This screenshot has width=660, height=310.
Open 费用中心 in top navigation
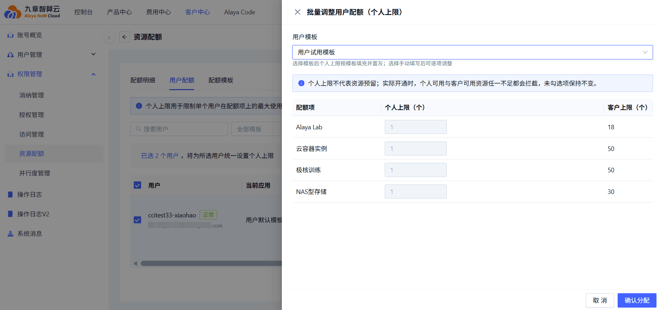pos(159,12)
